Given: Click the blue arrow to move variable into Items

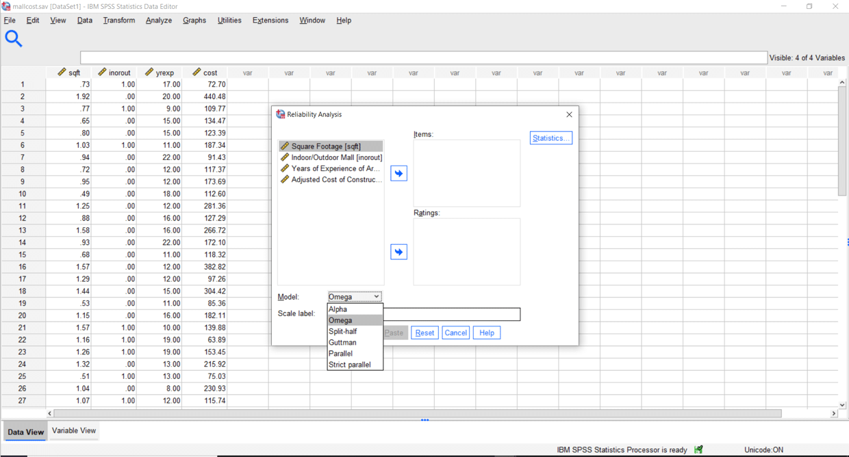Looking at the screenshot, I should tap(398, 173).
